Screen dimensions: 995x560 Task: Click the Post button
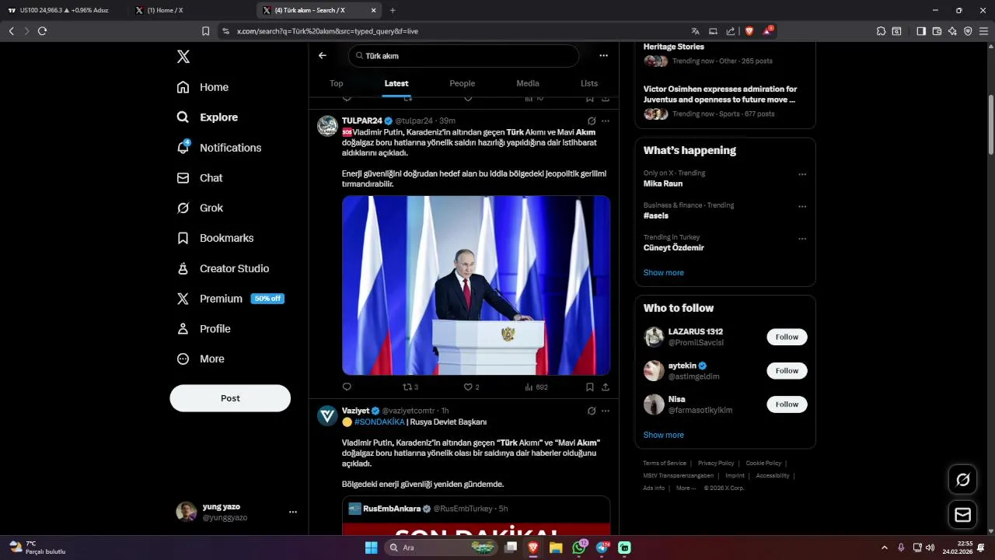tap(230, 398)
